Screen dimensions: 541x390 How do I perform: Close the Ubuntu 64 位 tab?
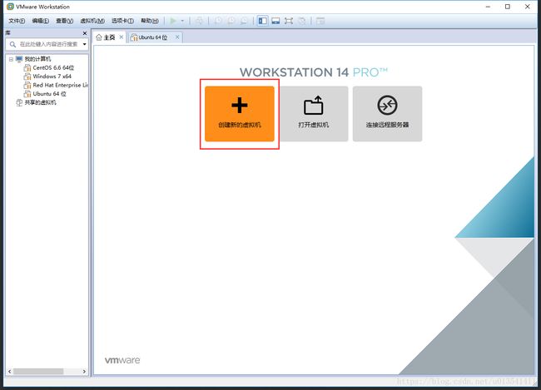coord(177,37)
